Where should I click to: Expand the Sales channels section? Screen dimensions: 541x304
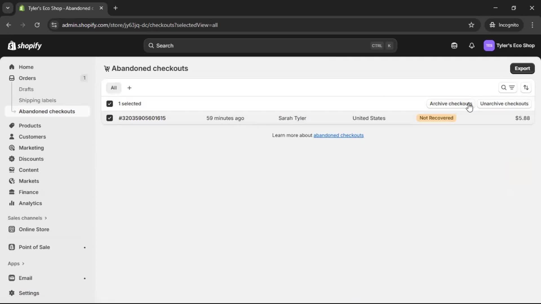coord(27,218)
